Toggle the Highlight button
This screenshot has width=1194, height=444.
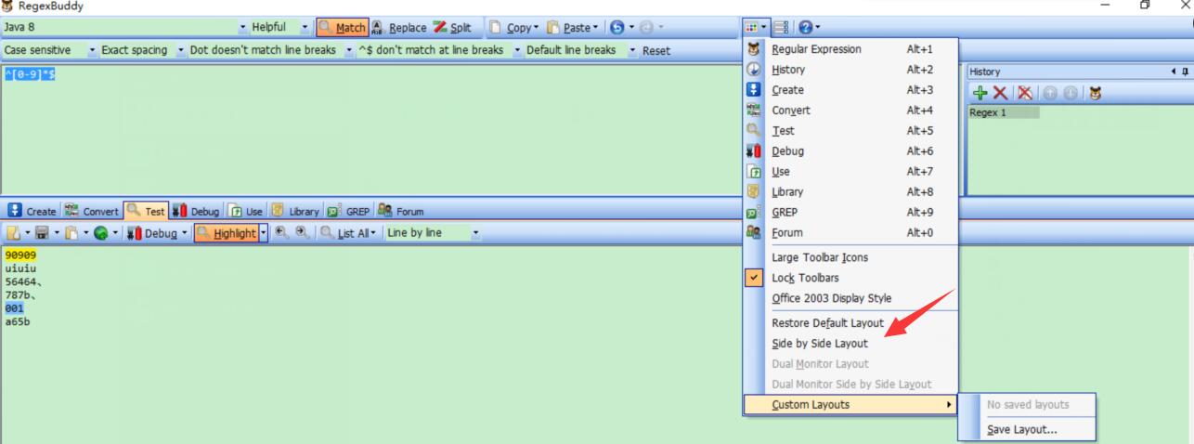tap(226, 233)
